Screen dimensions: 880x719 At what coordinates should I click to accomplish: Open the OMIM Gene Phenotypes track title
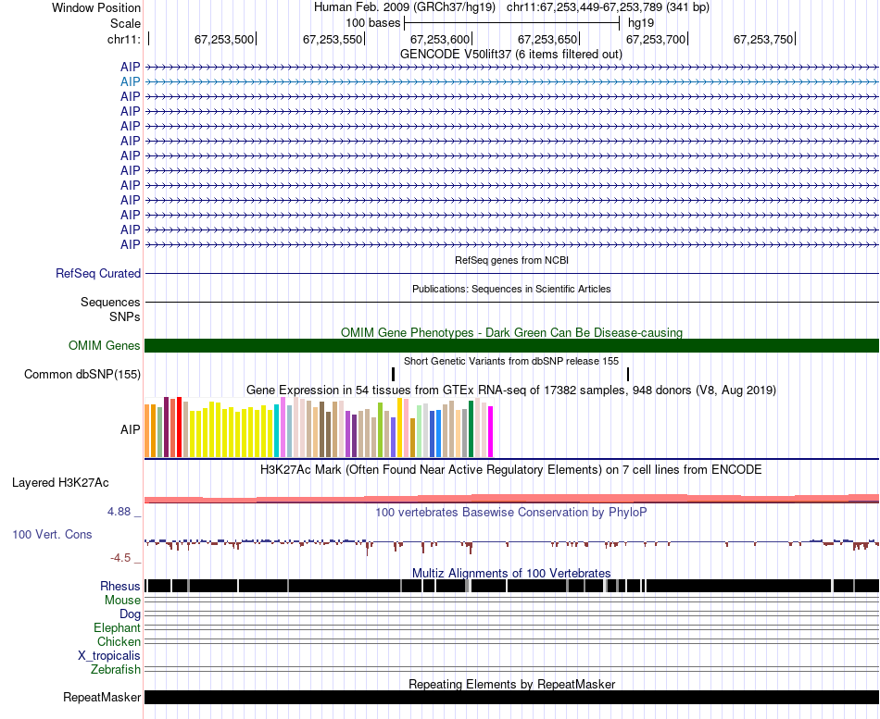click(x=511, y=332)
